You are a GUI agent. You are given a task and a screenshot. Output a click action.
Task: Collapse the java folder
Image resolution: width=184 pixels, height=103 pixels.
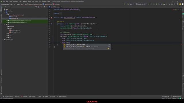click(x=5, y=13)
